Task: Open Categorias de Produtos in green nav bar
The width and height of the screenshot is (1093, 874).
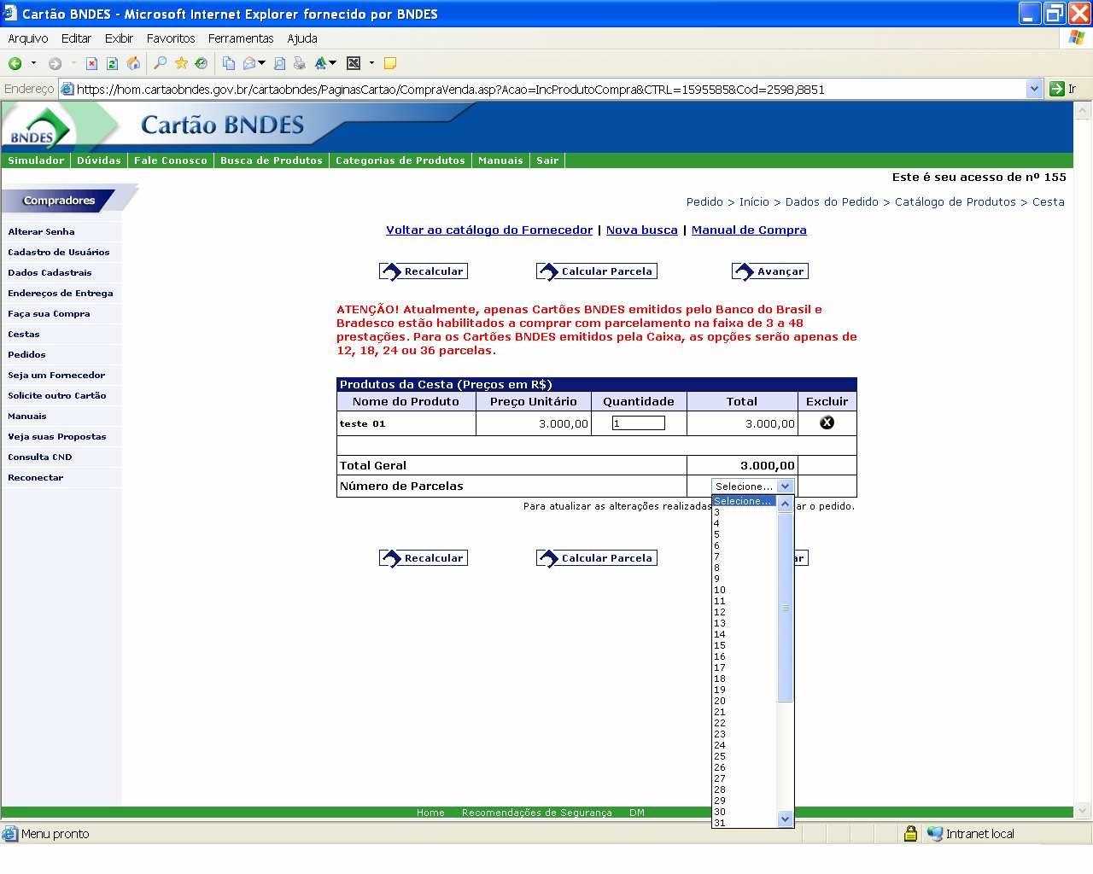Action: pyautogui.click(x=400, y=160)
